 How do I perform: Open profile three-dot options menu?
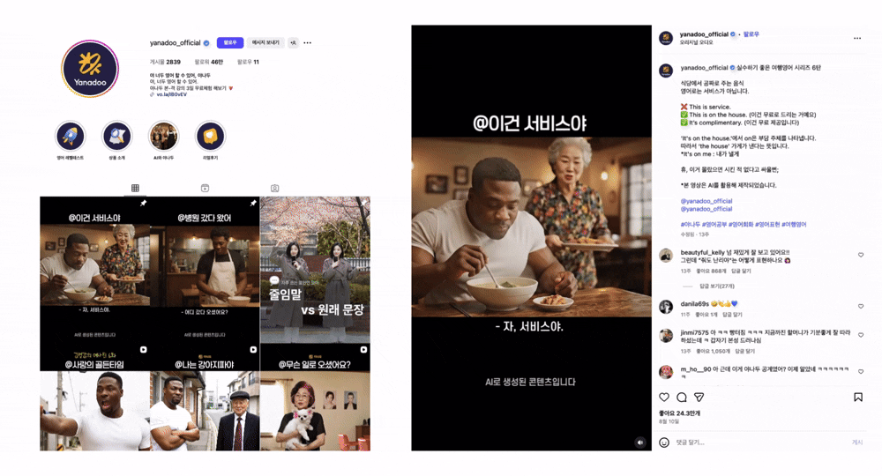(x=308, y=42)
